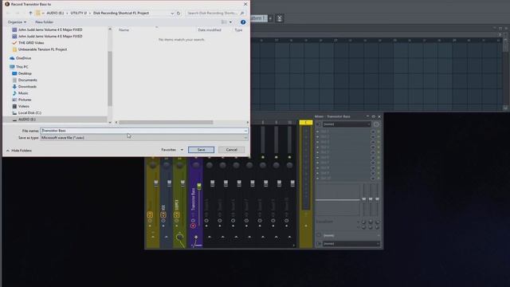Click the plus button beside the pattern tab
Screen dimensions: 510x287
click(270, 18)
